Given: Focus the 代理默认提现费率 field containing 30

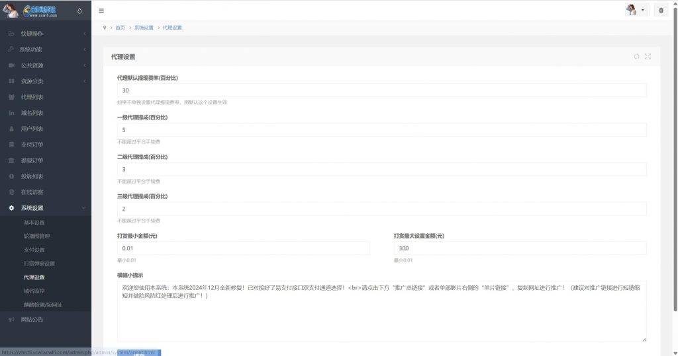Looking at the screenshot, I should [x=382, y=90].
